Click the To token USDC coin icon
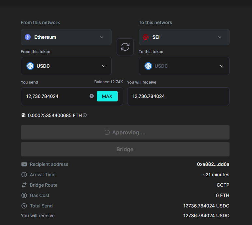This screenshot has height=225, width=252. coord(148,66)
